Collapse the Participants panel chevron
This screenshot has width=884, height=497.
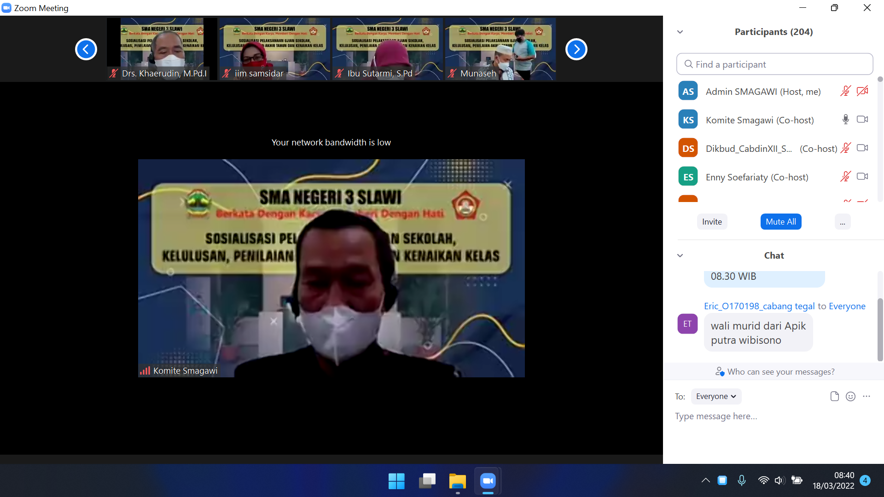[x=680, y=32]
